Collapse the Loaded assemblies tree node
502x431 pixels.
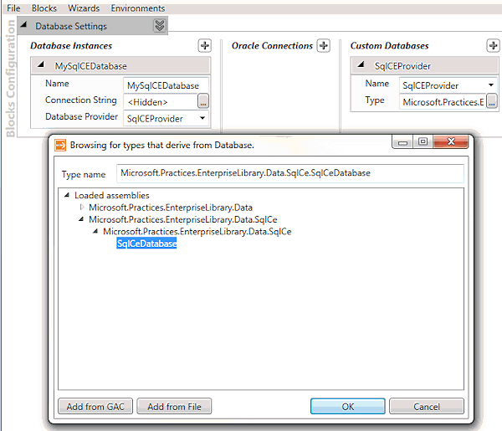(67, 195)
